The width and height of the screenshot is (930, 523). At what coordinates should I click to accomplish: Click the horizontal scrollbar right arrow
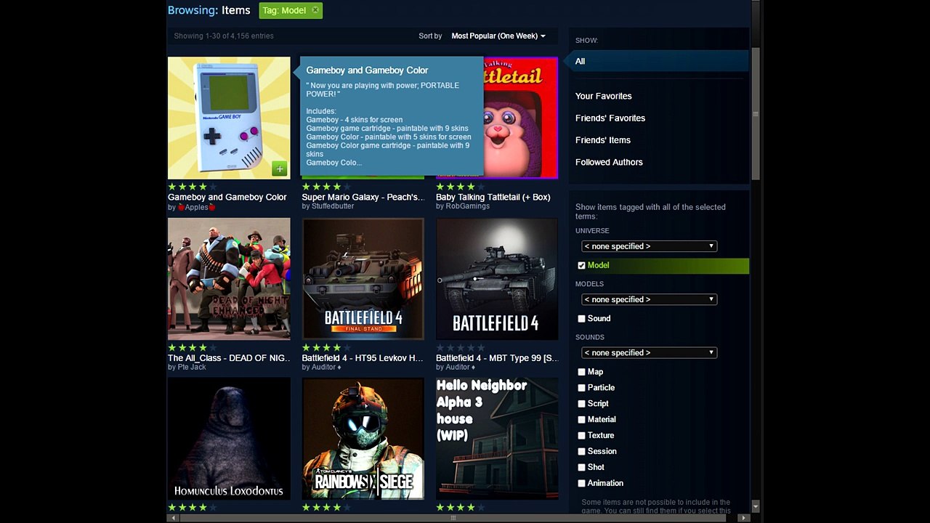(x=743, y=518)
